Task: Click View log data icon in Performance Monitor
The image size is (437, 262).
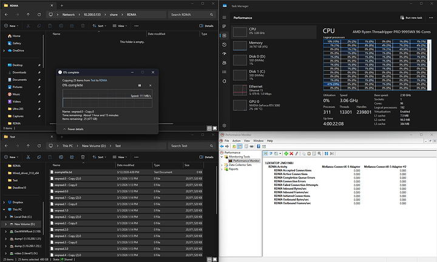Action: point(271,153)
